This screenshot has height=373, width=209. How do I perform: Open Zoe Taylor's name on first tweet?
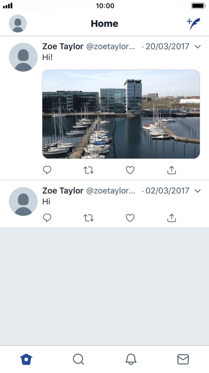pos(63,46)
